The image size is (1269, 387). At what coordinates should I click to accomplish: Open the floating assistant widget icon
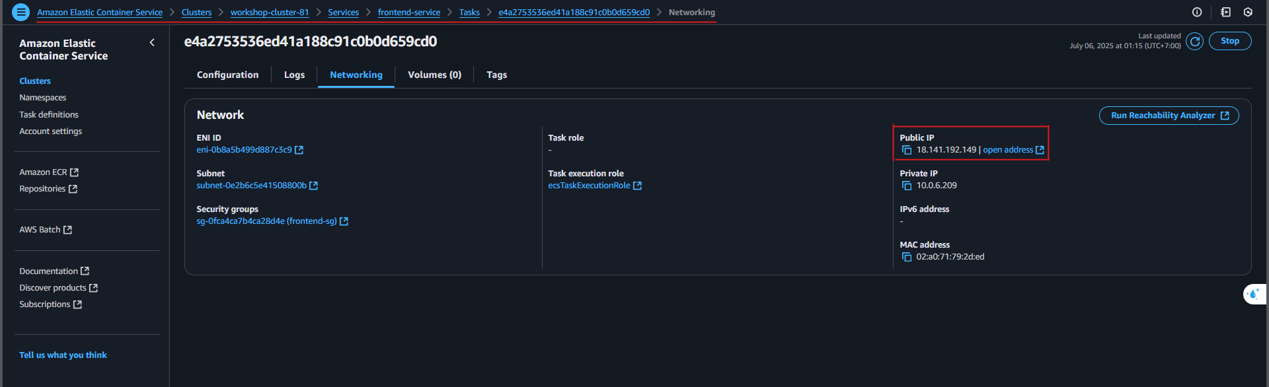[x=1254, y=294]
